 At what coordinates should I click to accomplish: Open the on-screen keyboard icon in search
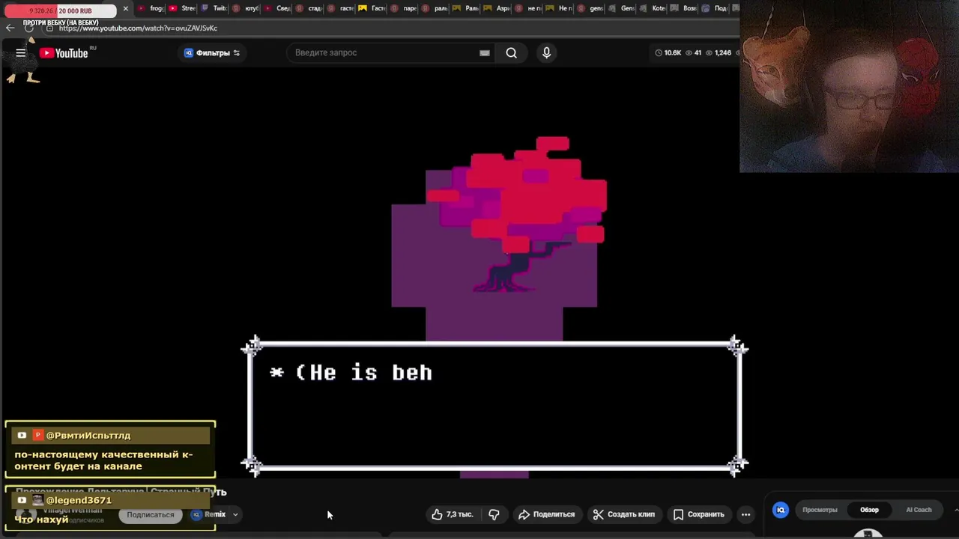tap(484, 52)
